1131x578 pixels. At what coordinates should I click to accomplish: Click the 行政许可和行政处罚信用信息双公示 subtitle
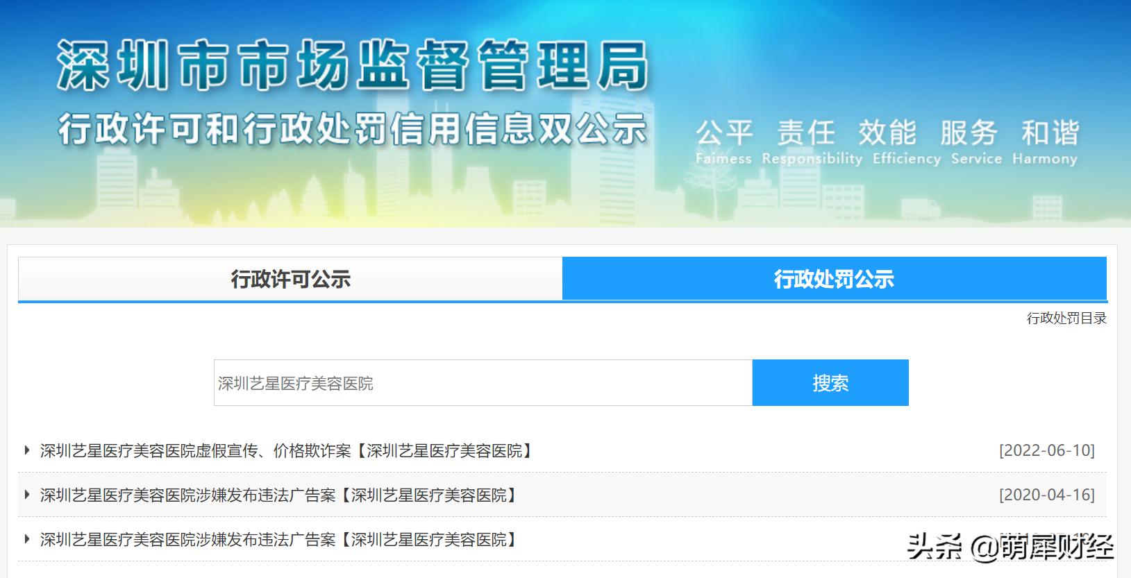click(x=353, y=129)
